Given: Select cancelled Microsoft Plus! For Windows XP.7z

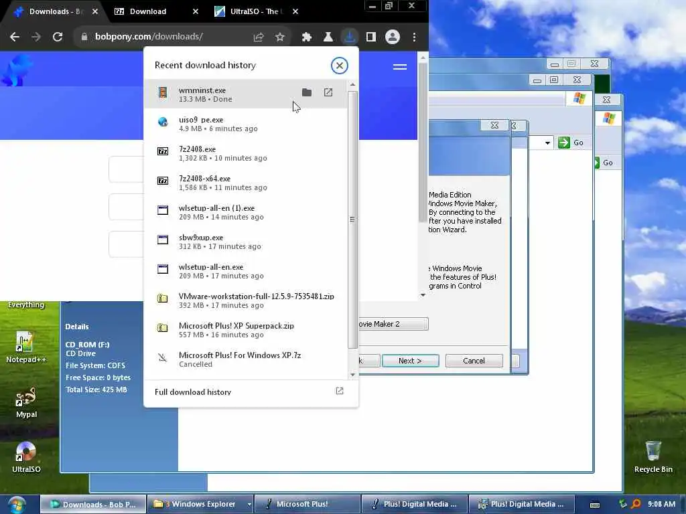Looking at the screenshot, I should [x=246, y=359].
